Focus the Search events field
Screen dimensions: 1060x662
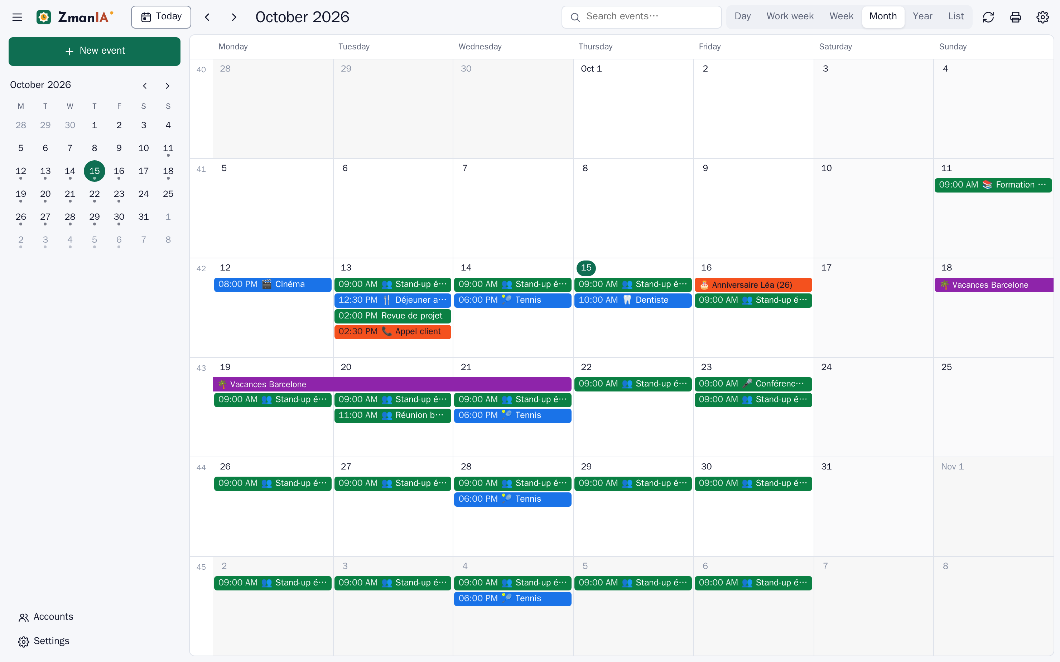pos(641,17)
